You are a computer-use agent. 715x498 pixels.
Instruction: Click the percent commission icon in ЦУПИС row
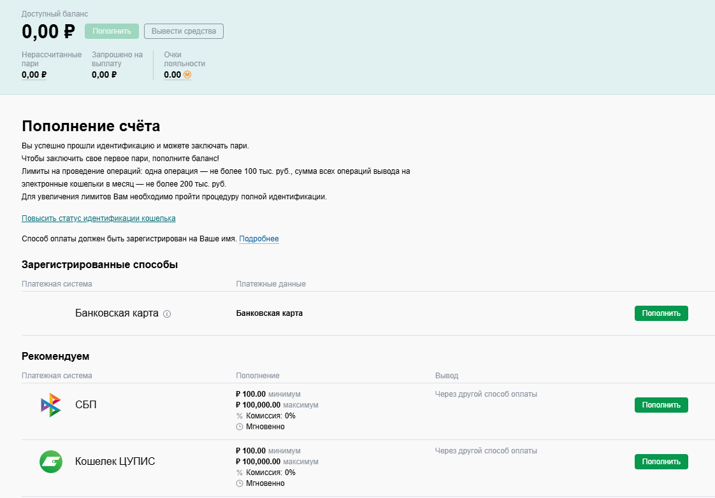pyautogui.click(x=240, y=473)
